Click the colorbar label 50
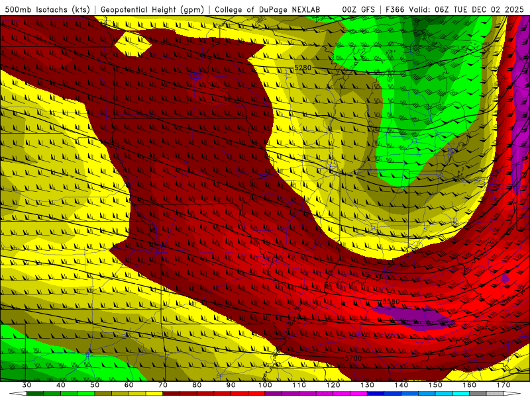 [x=95, y=385]
